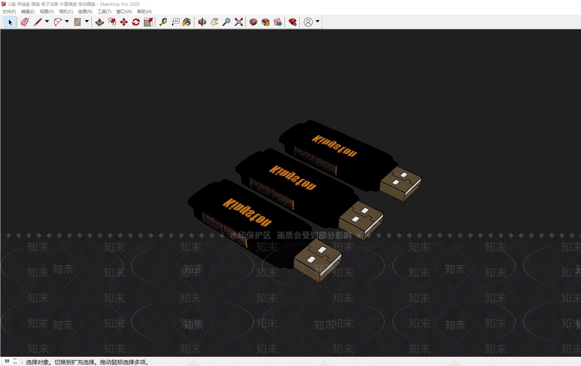Pick the Scale tool
This screenshot has height=366, width=581.
coord(148,22)
